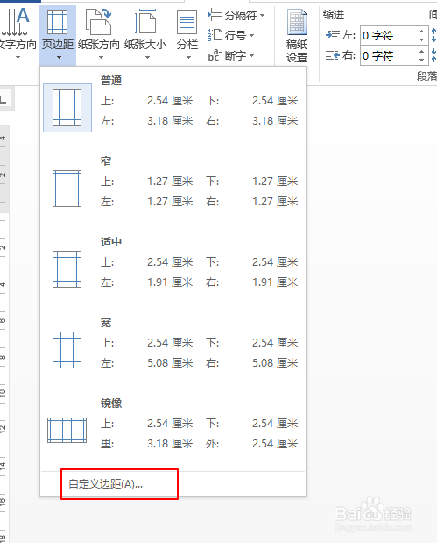Decrease left indent with down spinner
Screen dimensions: 437x543
421,39
